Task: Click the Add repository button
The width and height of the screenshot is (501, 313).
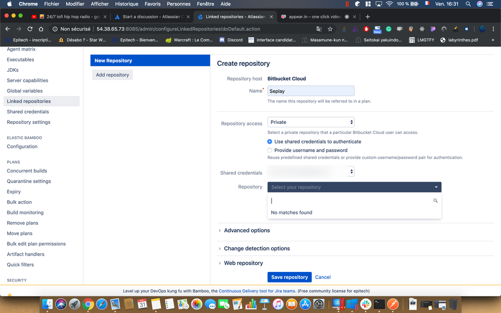Action: click(112, 75)
